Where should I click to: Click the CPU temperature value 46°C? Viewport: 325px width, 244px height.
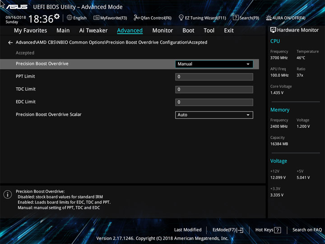(x=301, y=58)
